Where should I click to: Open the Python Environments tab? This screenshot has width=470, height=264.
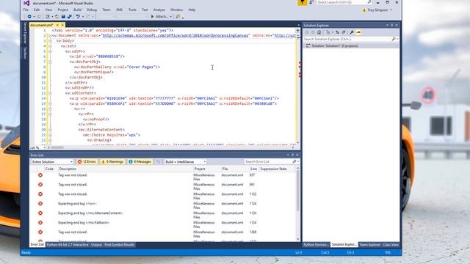316,245
